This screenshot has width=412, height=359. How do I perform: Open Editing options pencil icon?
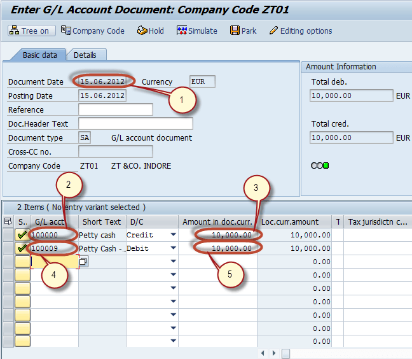[x=273, y=31]
